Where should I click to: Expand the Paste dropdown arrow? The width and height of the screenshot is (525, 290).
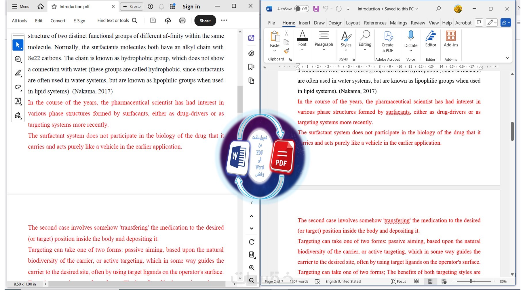click(275, 51)
